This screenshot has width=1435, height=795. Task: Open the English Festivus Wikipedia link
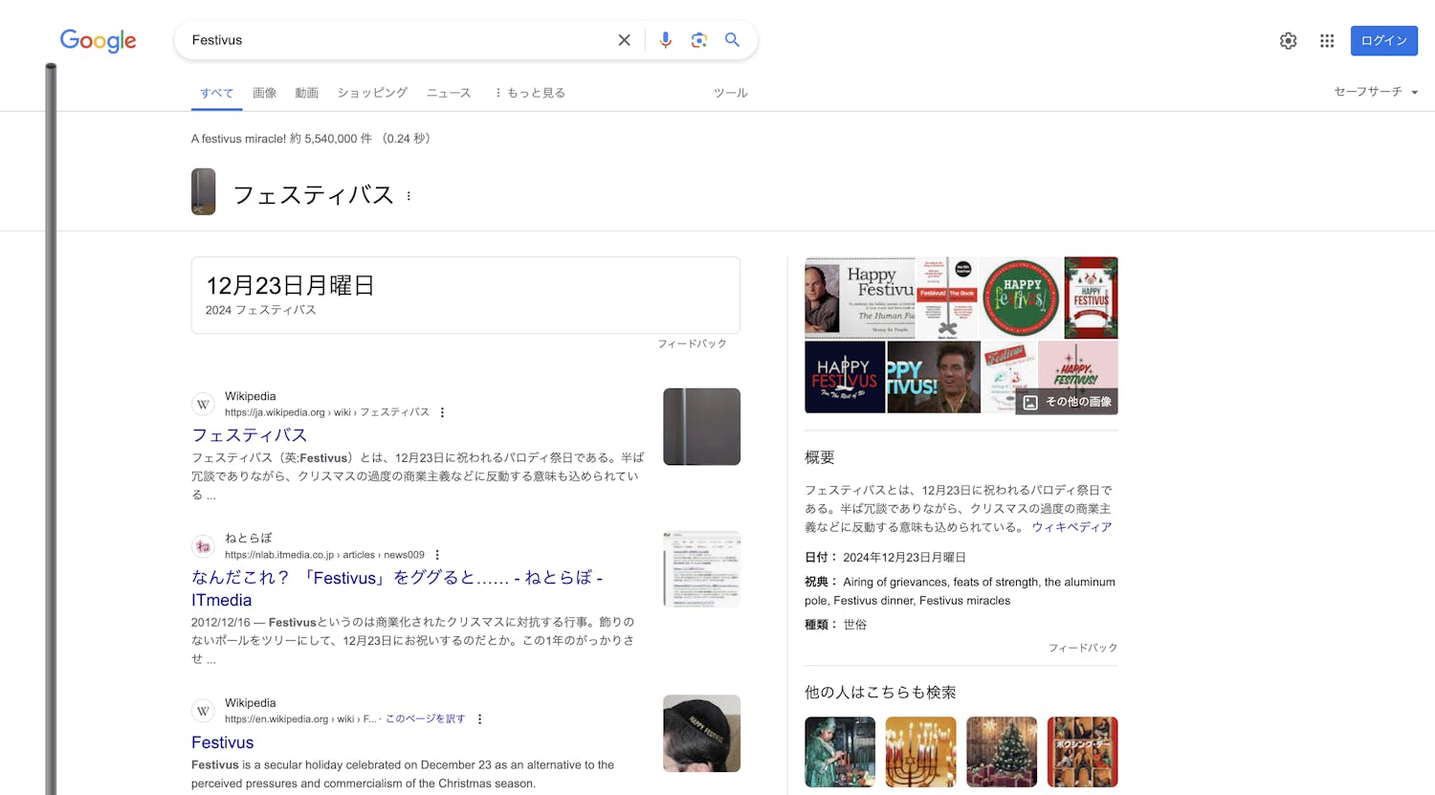click(222, 742)
